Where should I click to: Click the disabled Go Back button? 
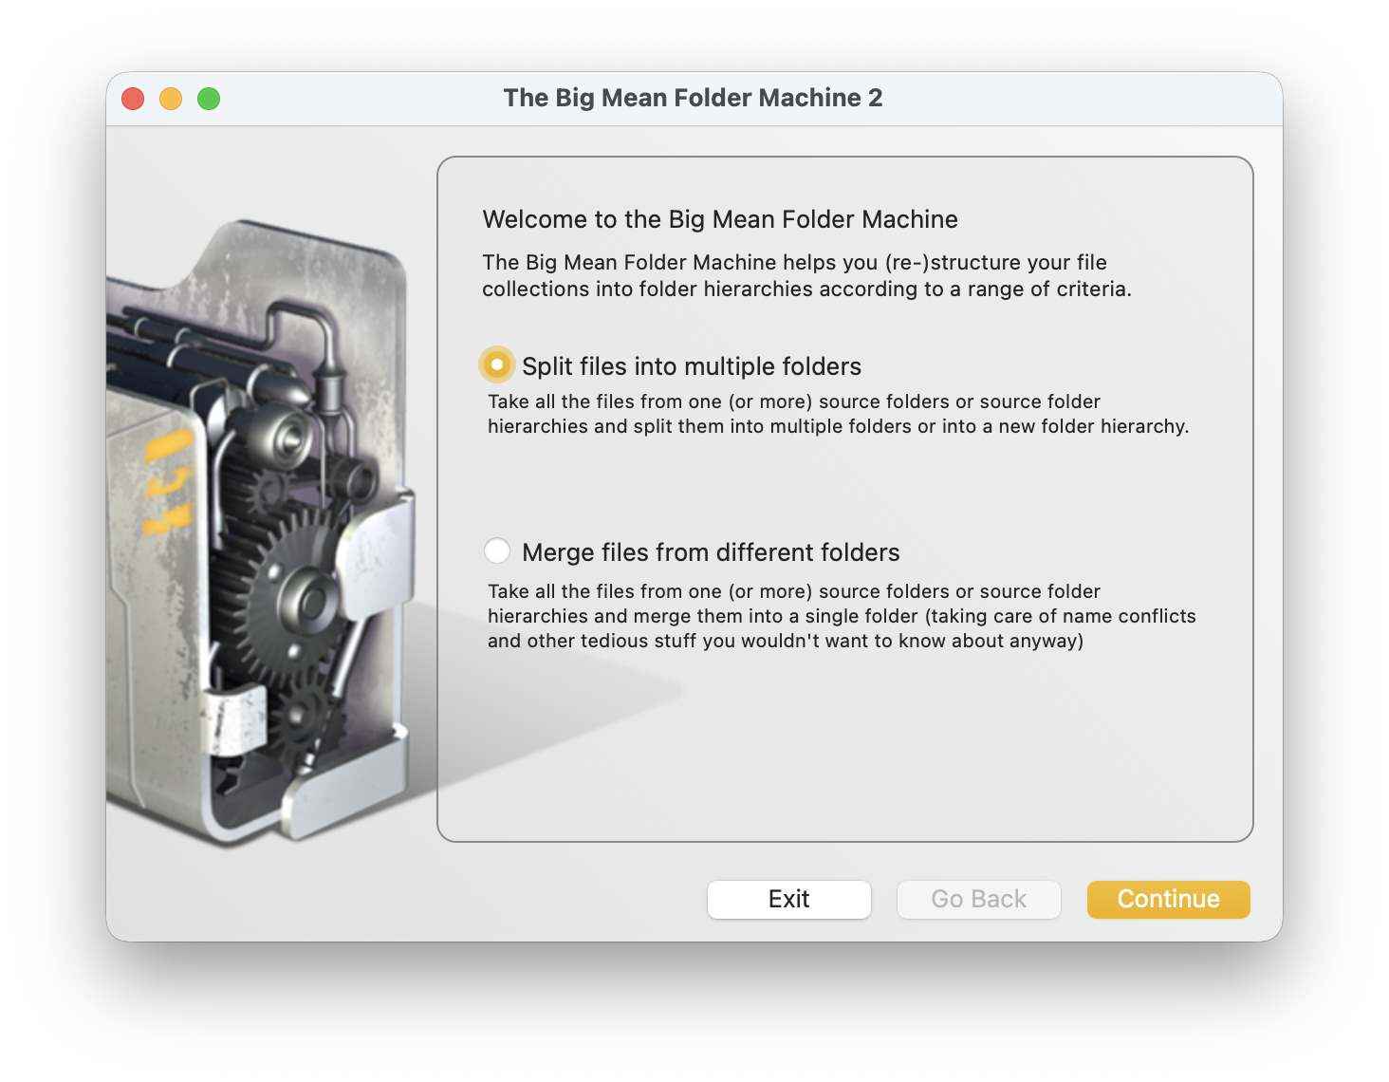pos(978,899)
